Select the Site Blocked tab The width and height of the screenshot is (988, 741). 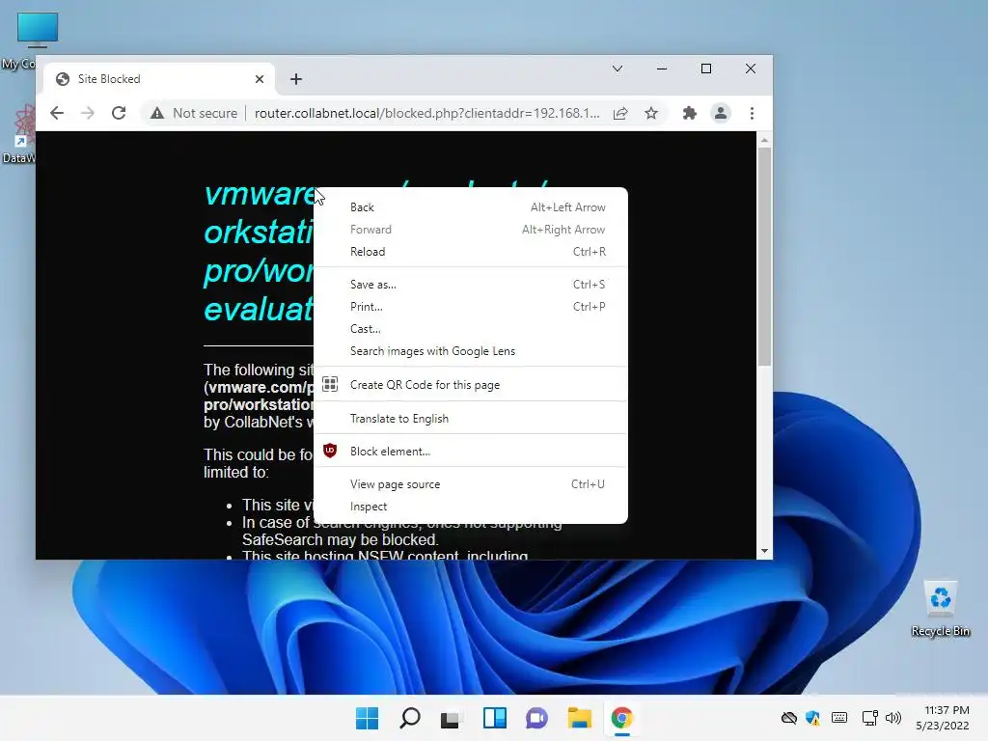click(159, 79)
